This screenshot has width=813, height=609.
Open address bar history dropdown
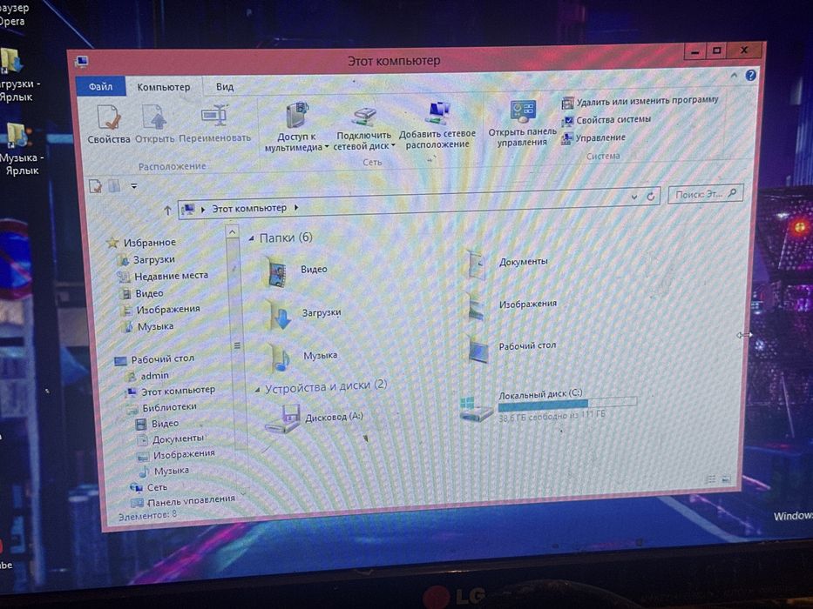click(x=633, y=197)
